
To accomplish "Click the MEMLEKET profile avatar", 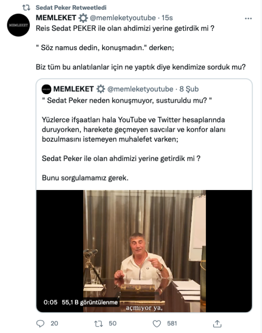I will point(19,25).
